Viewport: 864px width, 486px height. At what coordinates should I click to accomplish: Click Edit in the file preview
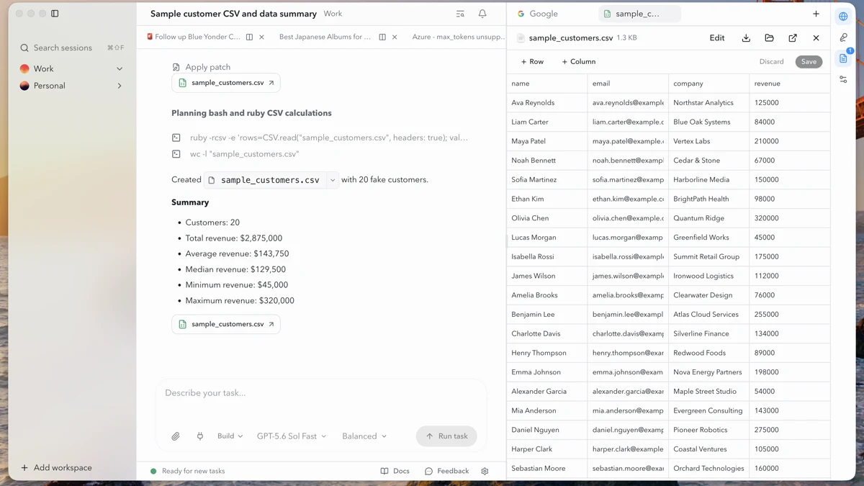click(x=717, y=37)
